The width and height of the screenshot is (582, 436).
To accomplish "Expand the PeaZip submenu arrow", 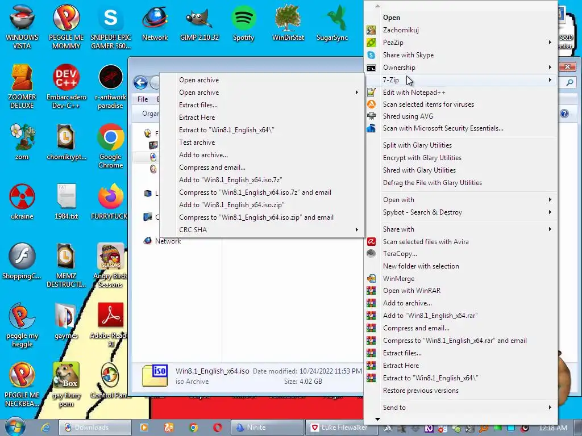I will coord(550,42).
